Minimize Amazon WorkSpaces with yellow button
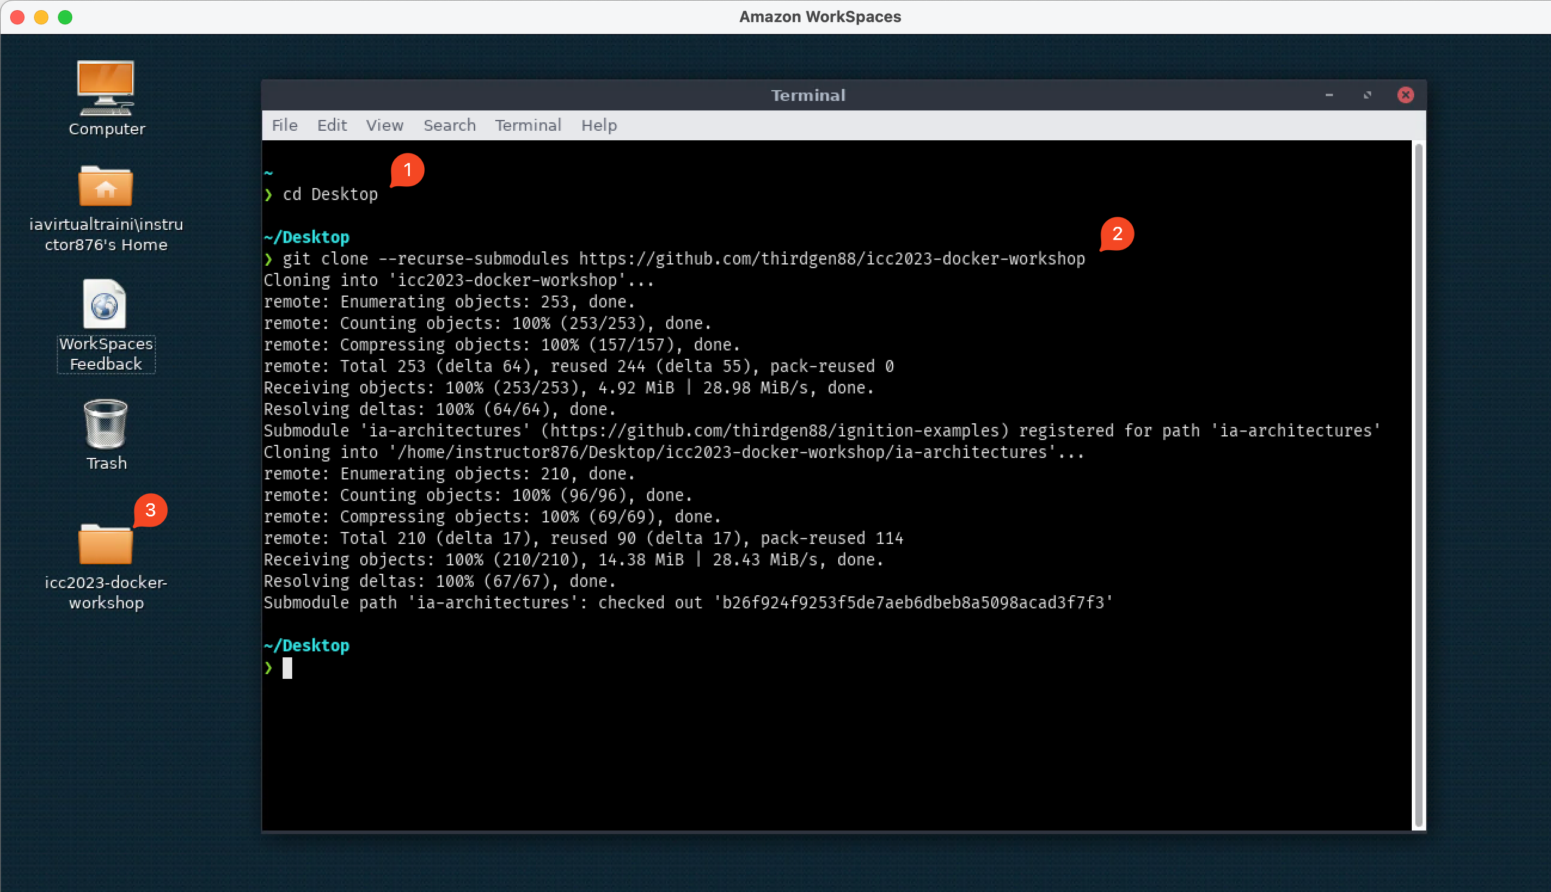The height and width of the screenshot is (892, 1551). (41, 17)
